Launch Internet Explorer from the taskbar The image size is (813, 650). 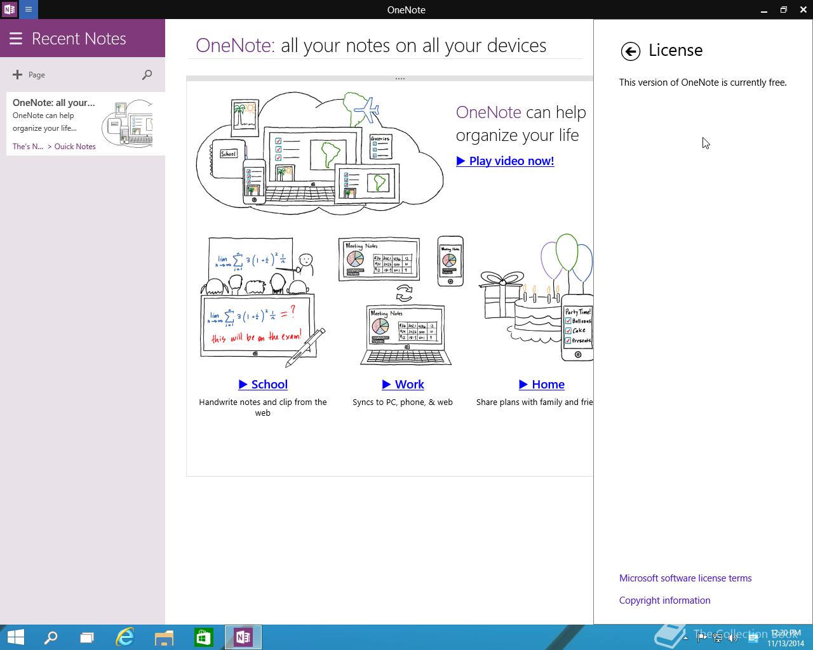(125, 637)
